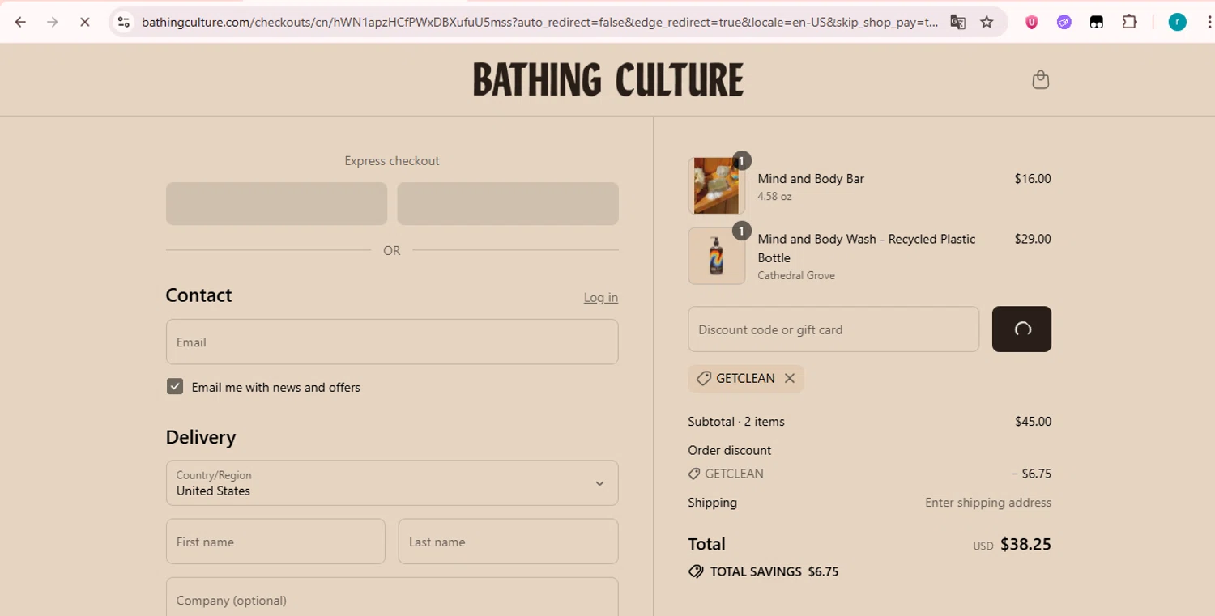
Task: Click the Mind and Body Wash thumbnail
Action: pyautogui.click(x=716, y=256)
